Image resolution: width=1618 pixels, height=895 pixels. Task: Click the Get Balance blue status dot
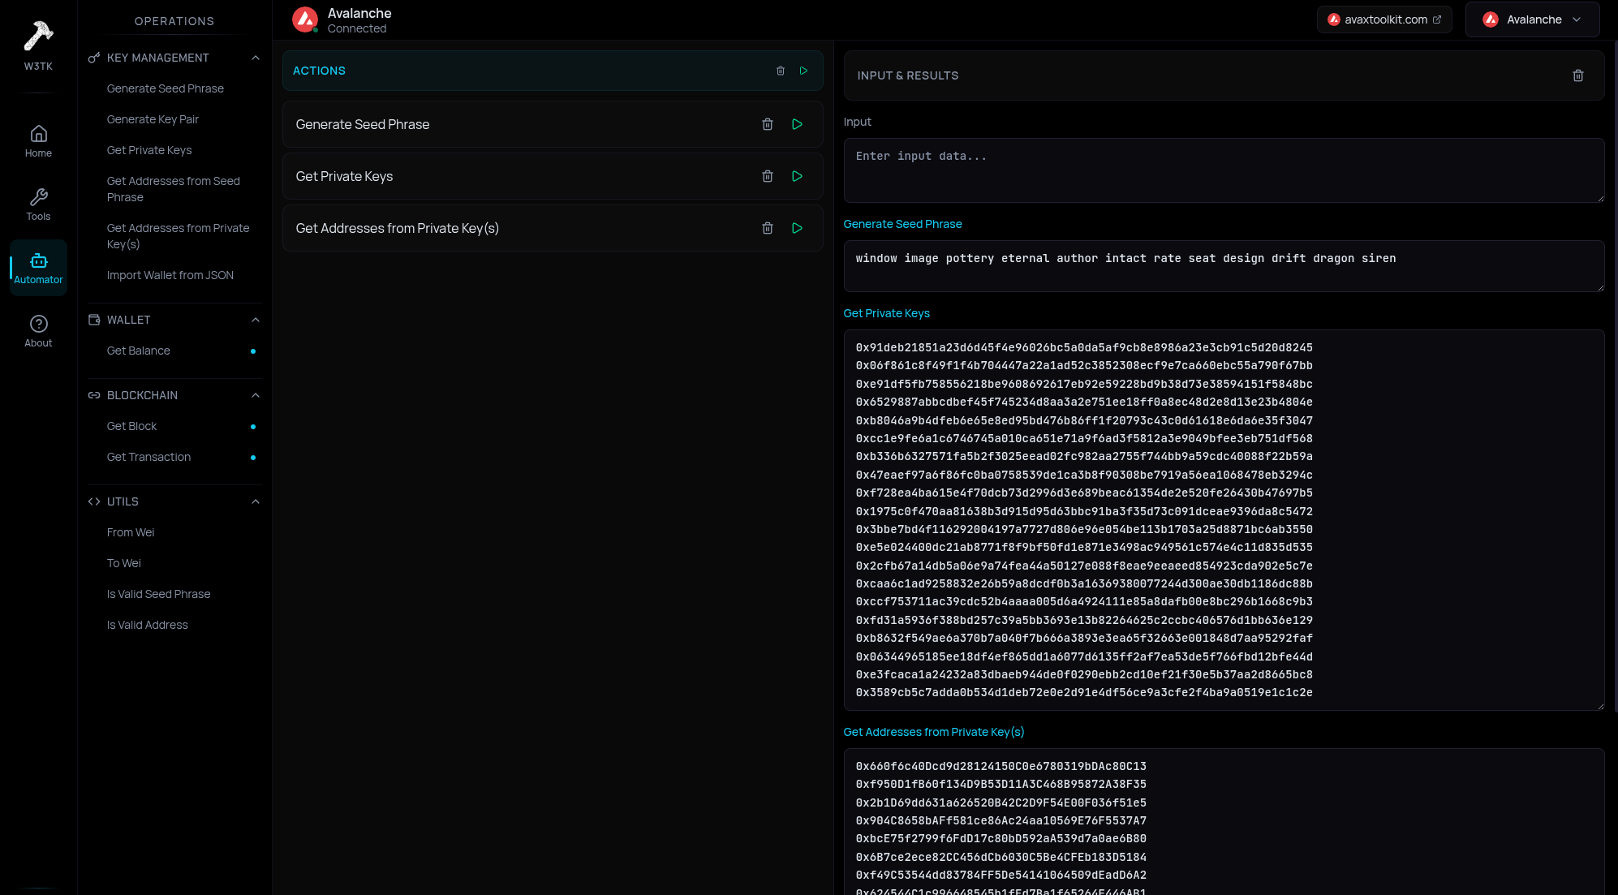pos(253,351)
